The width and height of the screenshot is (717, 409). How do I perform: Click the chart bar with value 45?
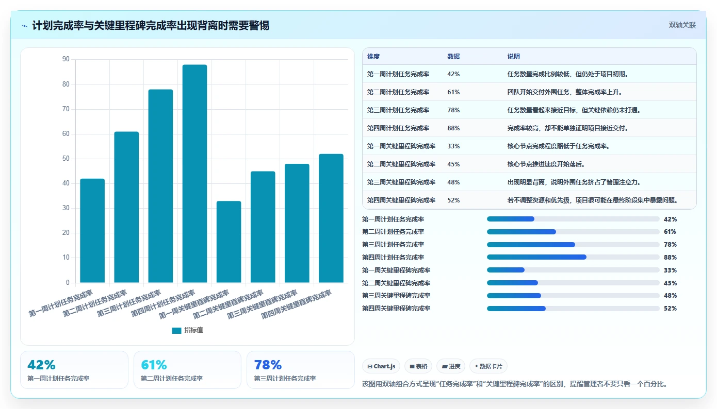click(x=263, y=227)
